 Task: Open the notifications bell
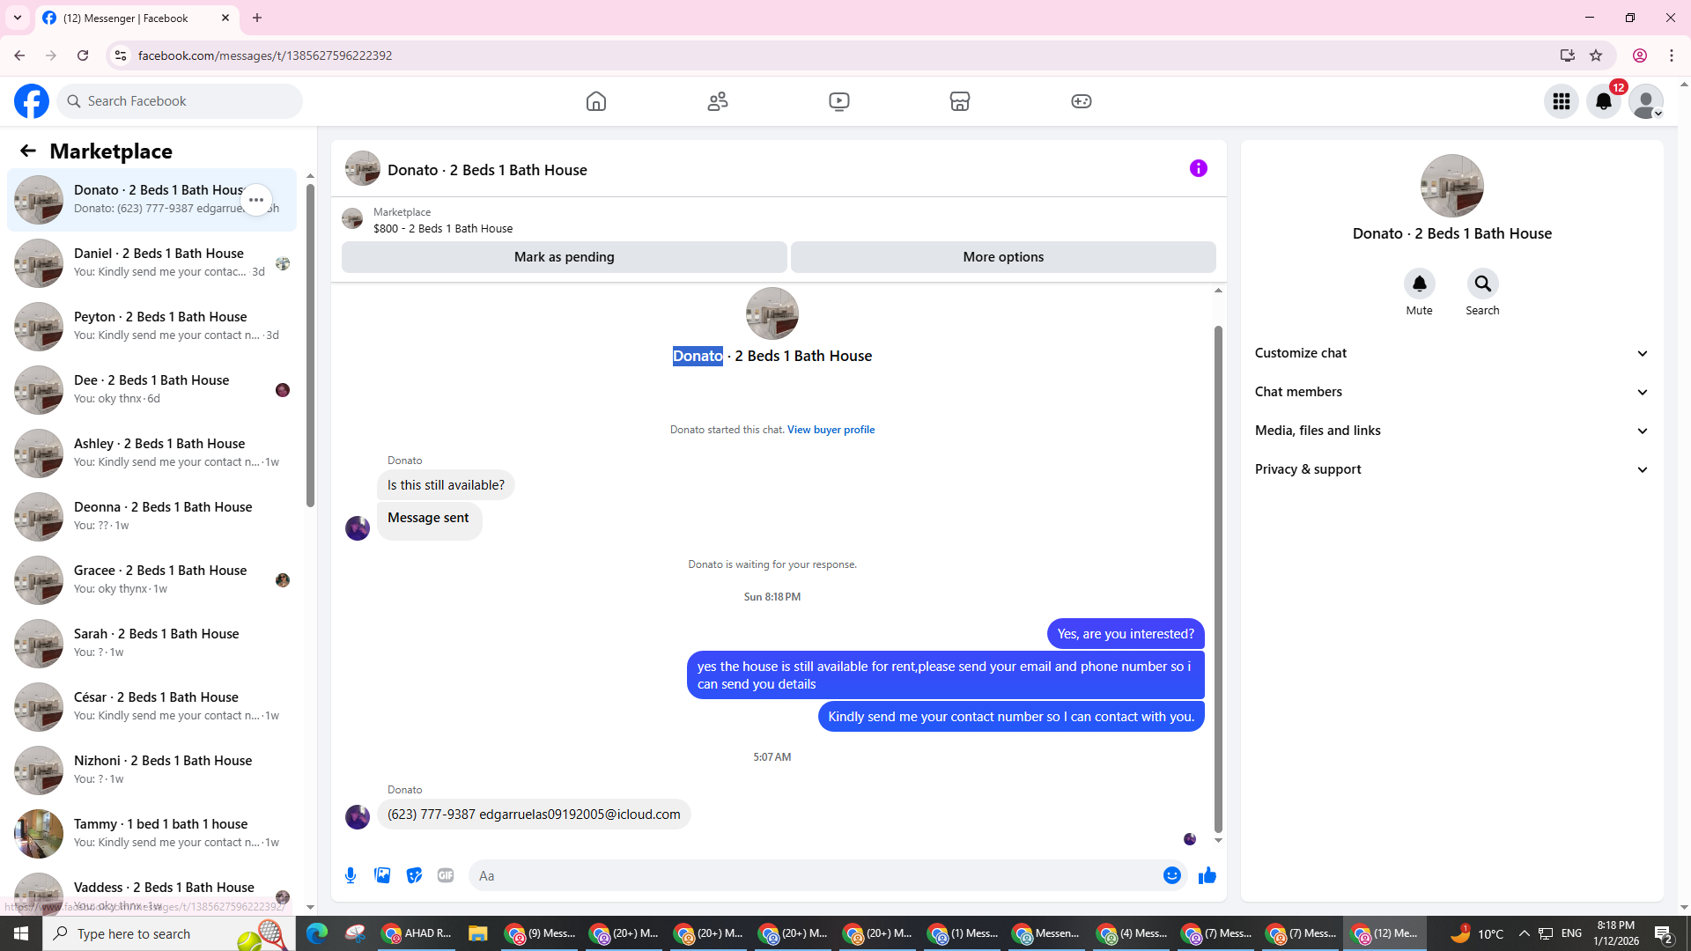[1603, 101]
